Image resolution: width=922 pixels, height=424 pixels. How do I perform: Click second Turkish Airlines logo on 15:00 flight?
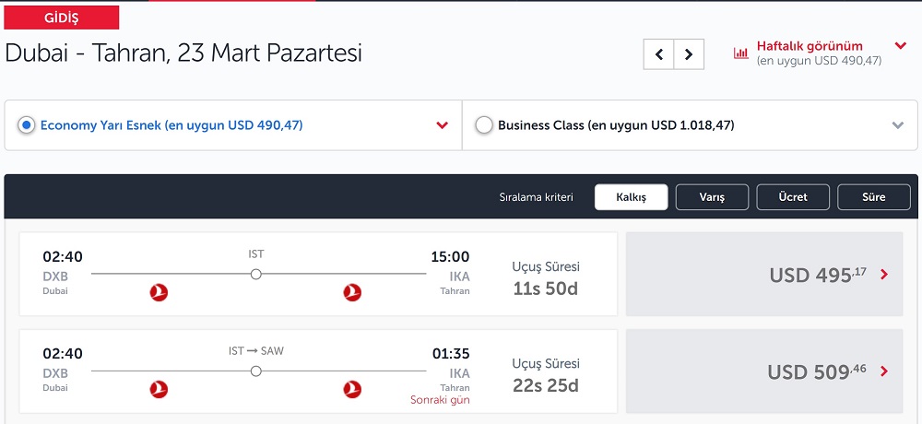pos(352,292)
